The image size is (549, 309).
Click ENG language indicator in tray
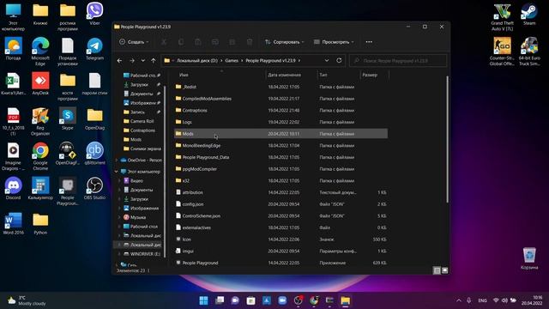click(x=482, y=300)
